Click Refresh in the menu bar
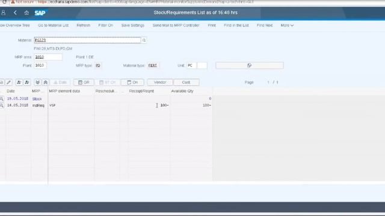This screenshot has height=216, width=385. tap(83, 25)
